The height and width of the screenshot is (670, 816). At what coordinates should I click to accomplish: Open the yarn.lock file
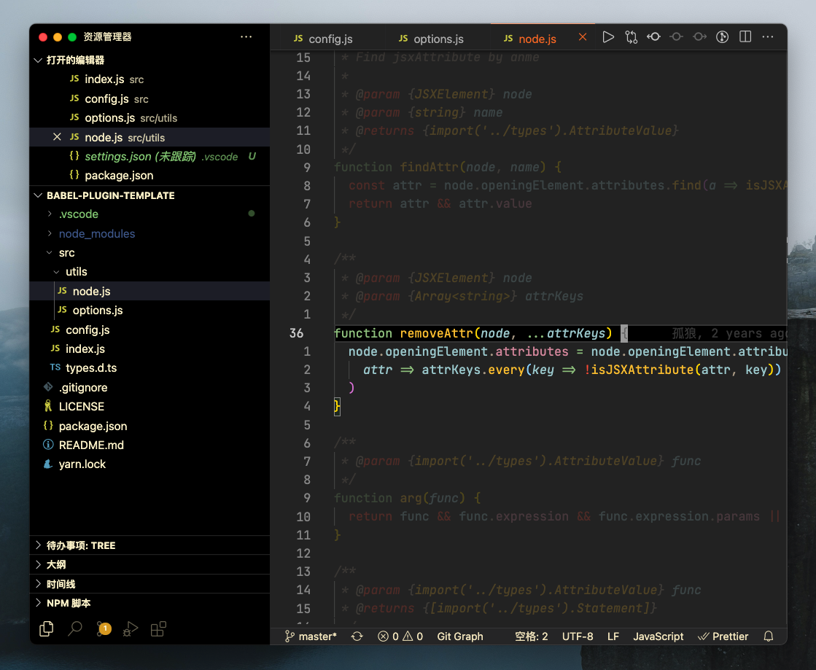pos(150,464)
